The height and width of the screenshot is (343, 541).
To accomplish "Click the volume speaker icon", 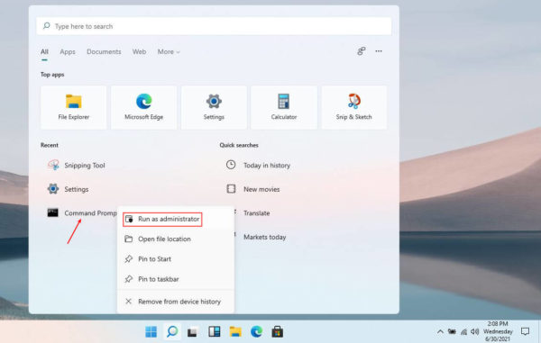I will coord(475,331).
